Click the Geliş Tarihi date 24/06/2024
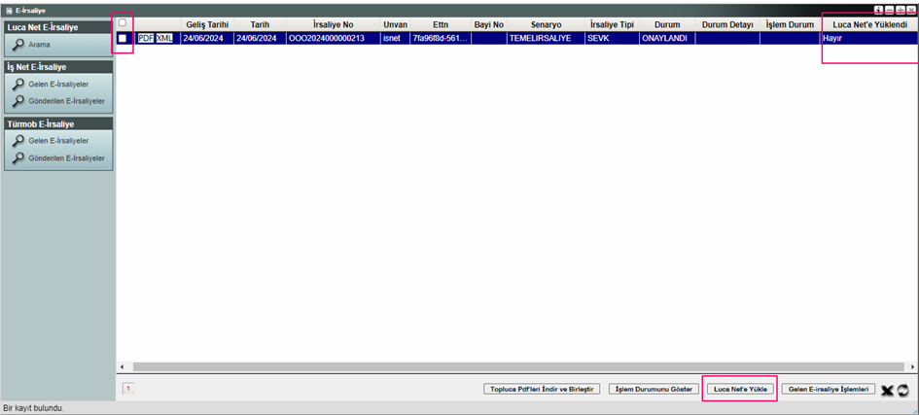This screenshot has height=415, width=919. click(207, 39)
